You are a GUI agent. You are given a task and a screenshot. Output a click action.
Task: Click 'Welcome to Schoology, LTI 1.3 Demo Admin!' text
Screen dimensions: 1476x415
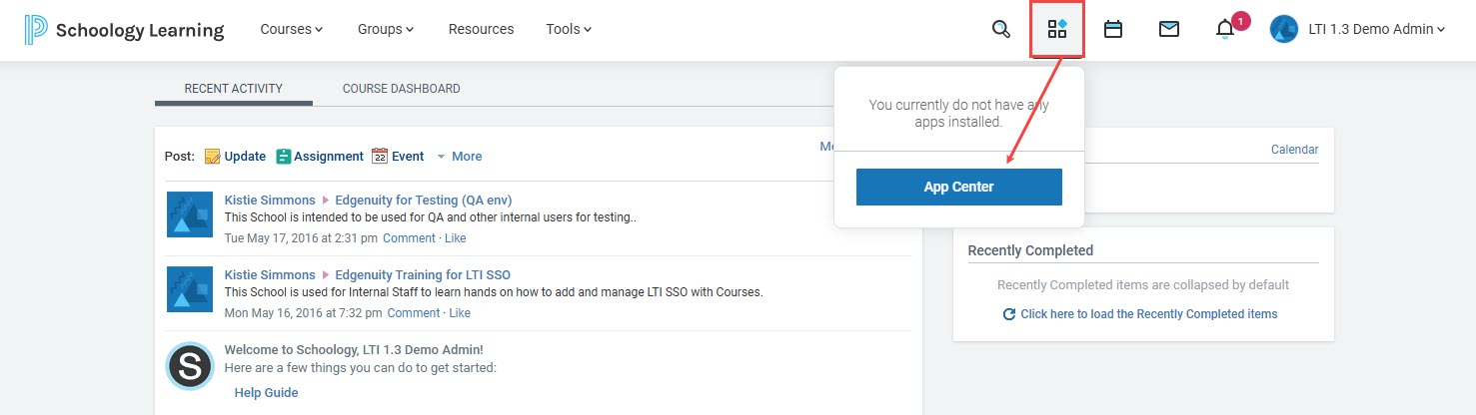354,350
